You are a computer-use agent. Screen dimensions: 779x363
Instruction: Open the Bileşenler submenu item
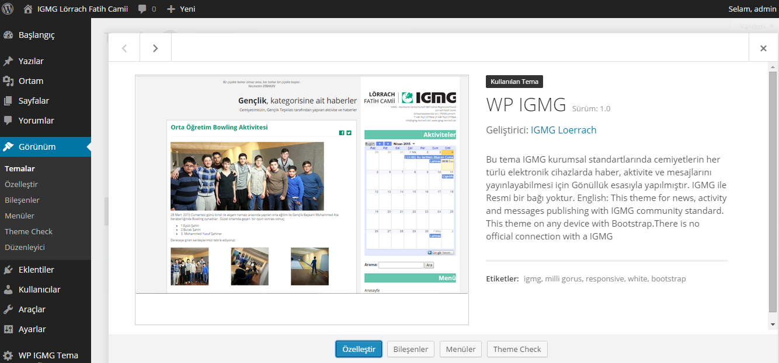pos(22,200)
